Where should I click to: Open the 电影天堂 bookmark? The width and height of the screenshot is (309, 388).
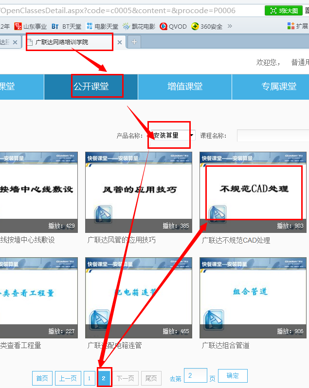pos(102,26)
